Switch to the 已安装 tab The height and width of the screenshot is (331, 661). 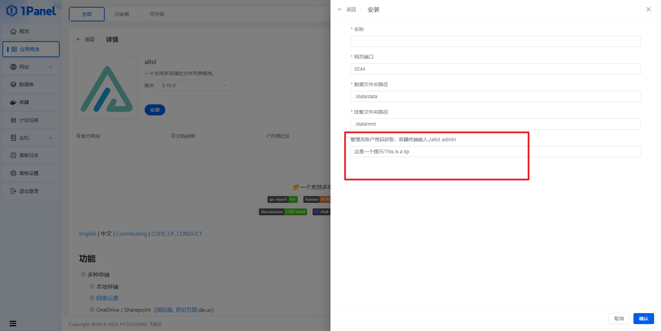(122, 14)
